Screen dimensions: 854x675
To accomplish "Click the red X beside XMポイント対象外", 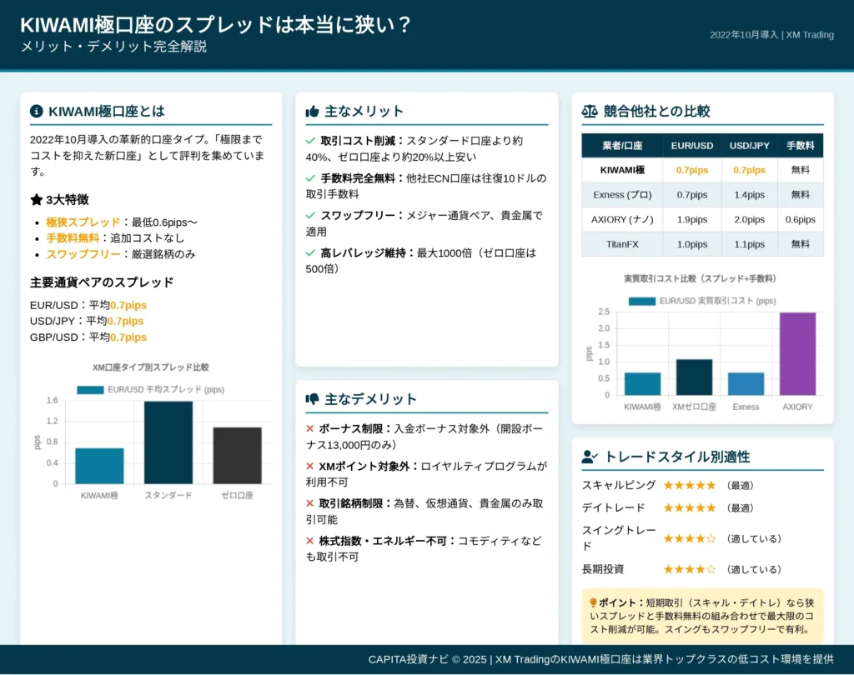I will coord(309,466).
